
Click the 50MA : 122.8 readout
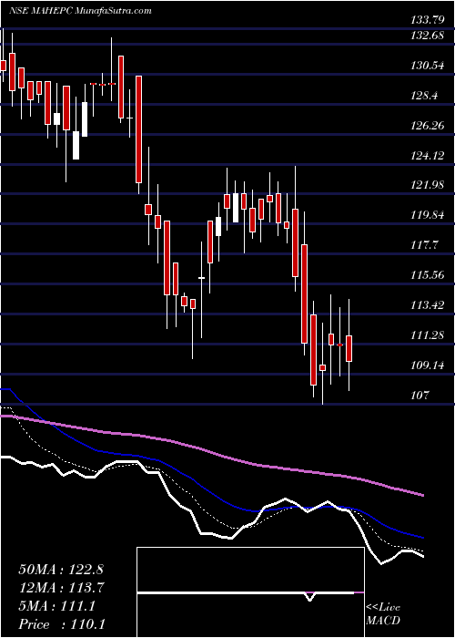coord(62,570)
